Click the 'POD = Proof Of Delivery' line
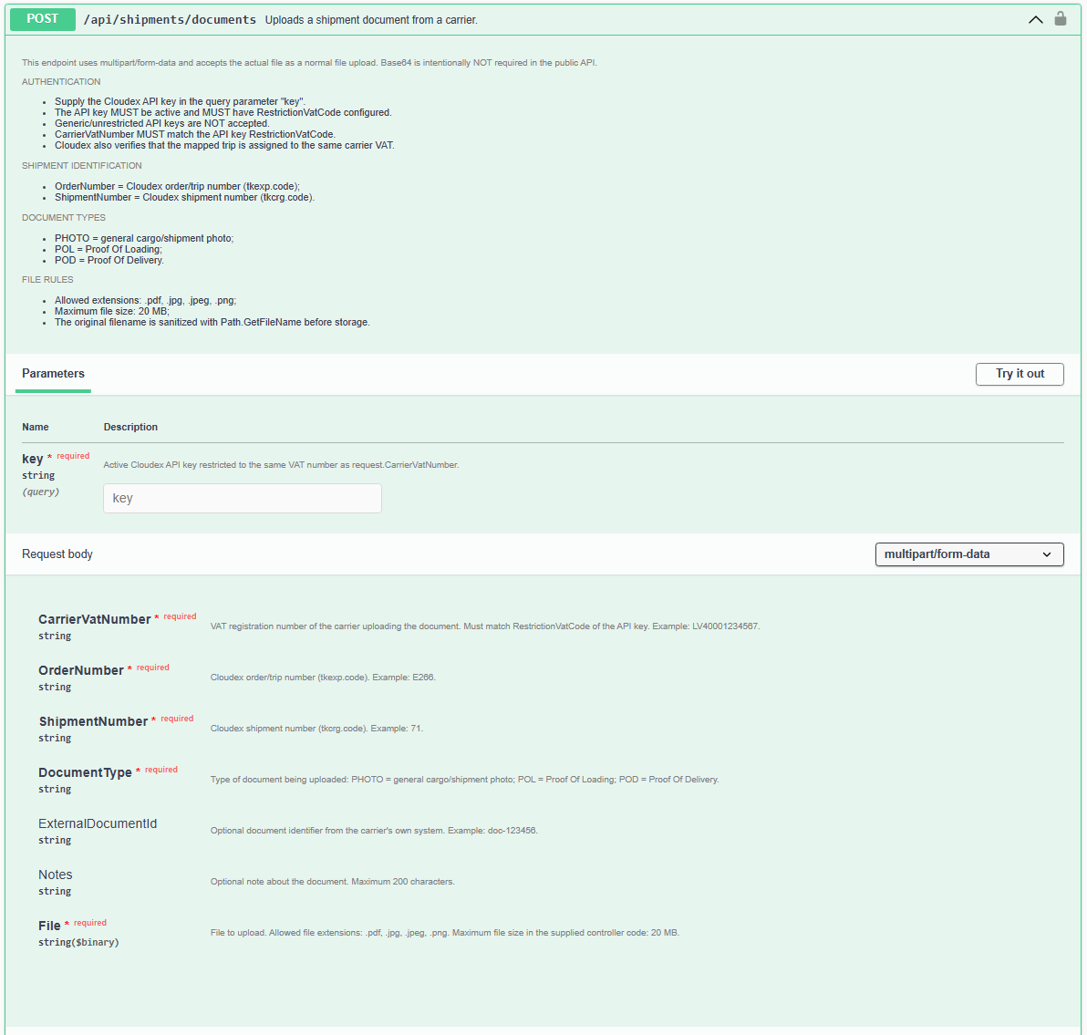This screenshot has width=1087, height=1035. coord(109,260)
